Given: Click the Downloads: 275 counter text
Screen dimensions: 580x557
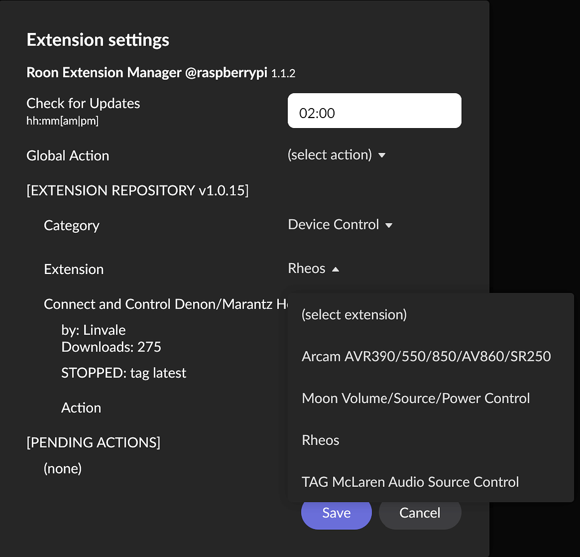Looking at the screenshot, I should point(111,346).
